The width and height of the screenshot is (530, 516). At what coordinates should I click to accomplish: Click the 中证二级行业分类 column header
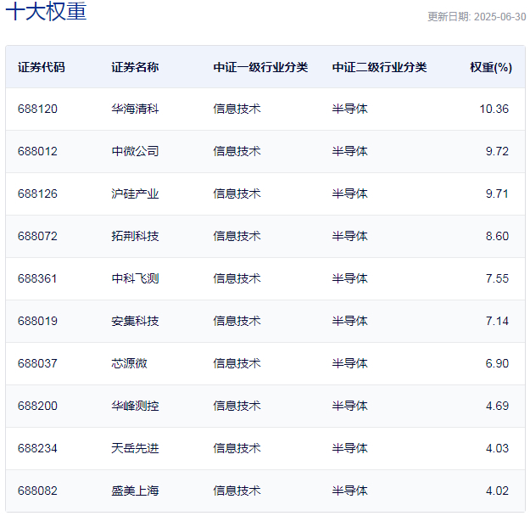(x=380, y=67)
